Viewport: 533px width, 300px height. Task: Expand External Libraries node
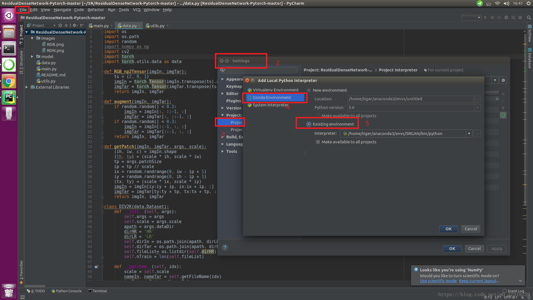[x=27, y=87]
